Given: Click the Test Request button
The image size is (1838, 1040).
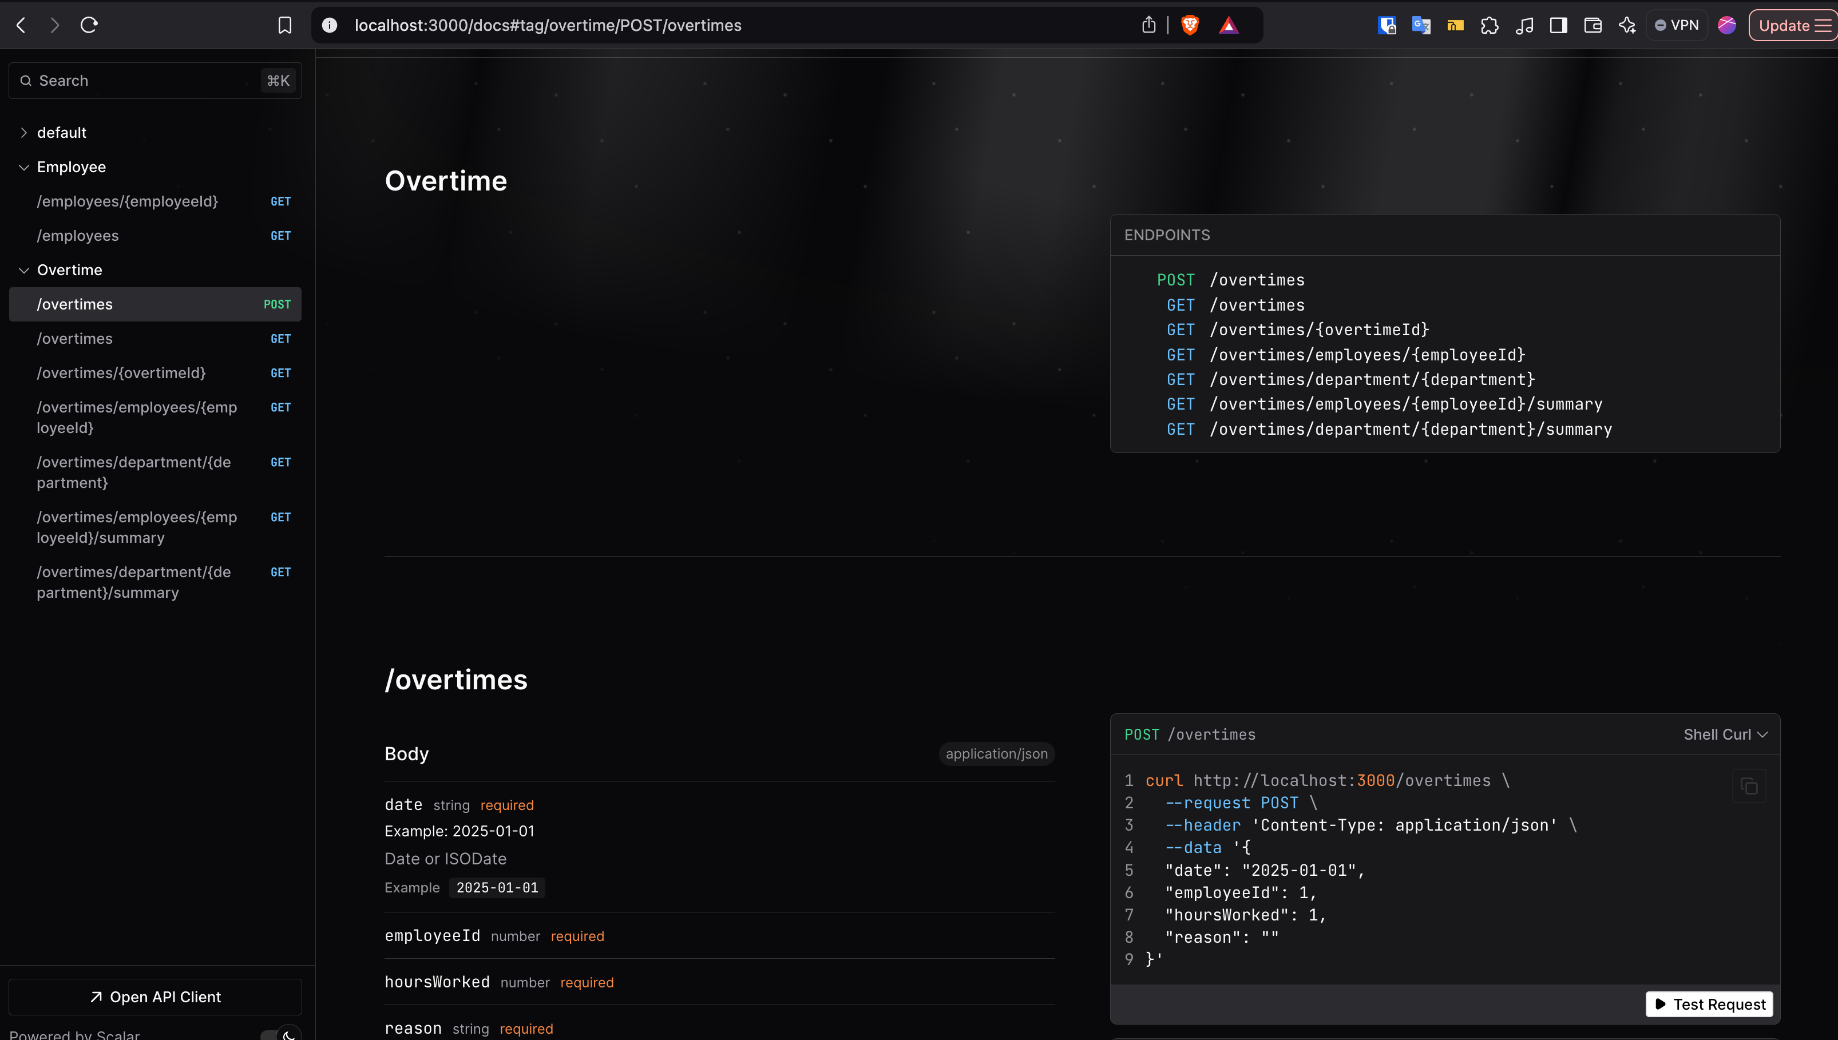Looking at the screenshot, I should click(x=1709, y=1005).
